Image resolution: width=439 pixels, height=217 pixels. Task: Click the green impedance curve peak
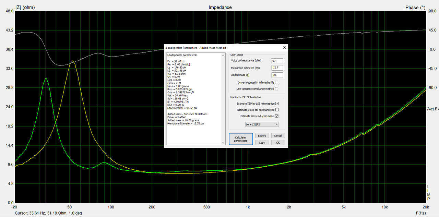[x=46, y=79]
